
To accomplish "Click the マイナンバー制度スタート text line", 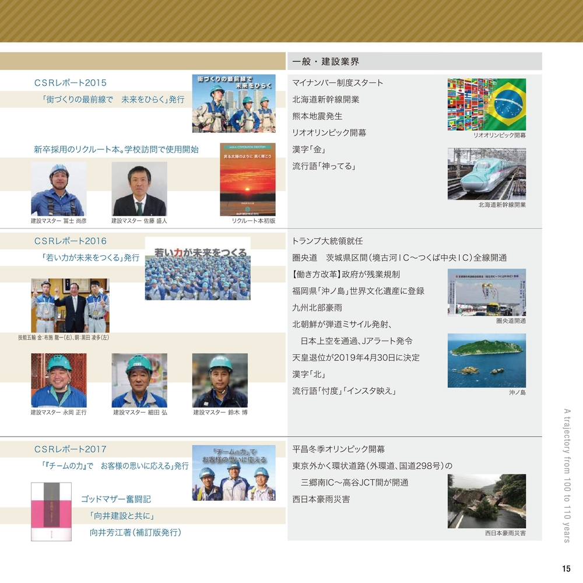I will click(338, 83).
